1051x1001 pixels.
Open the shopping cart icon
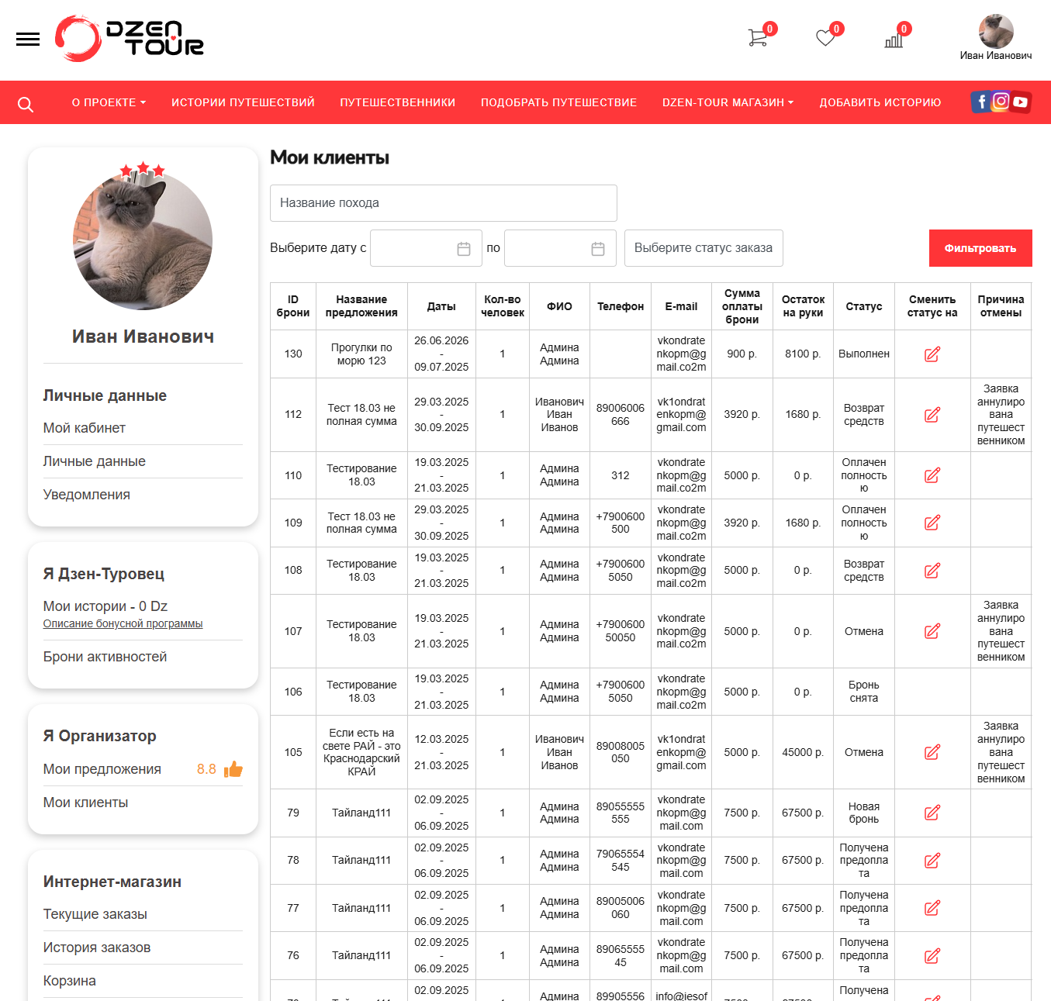coord(758,37)
